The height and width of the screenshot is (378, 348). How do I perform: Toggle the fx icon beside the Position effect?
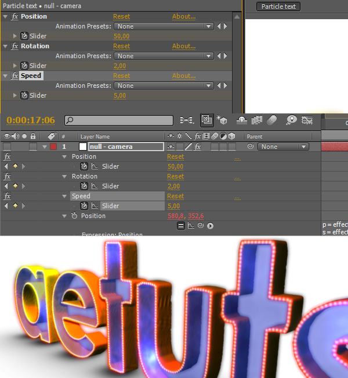14,16
